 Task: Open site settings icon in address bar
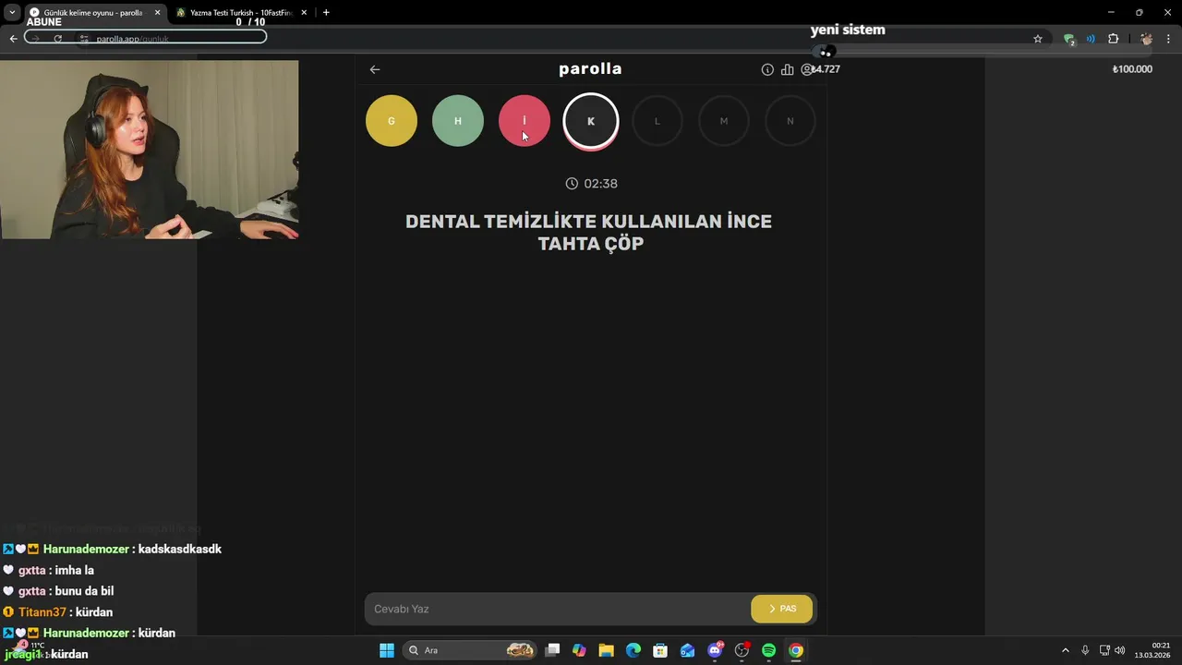point(83,39)
